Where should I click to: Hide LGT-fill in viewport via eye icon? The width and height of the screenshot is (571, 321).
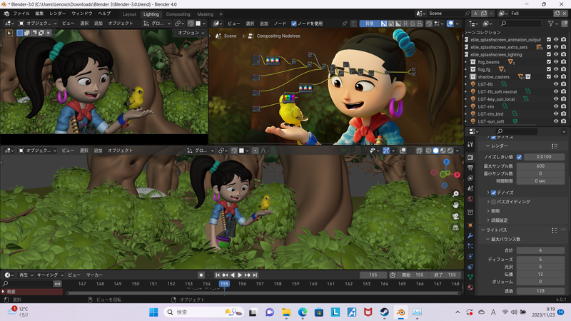tap(556, 84)
